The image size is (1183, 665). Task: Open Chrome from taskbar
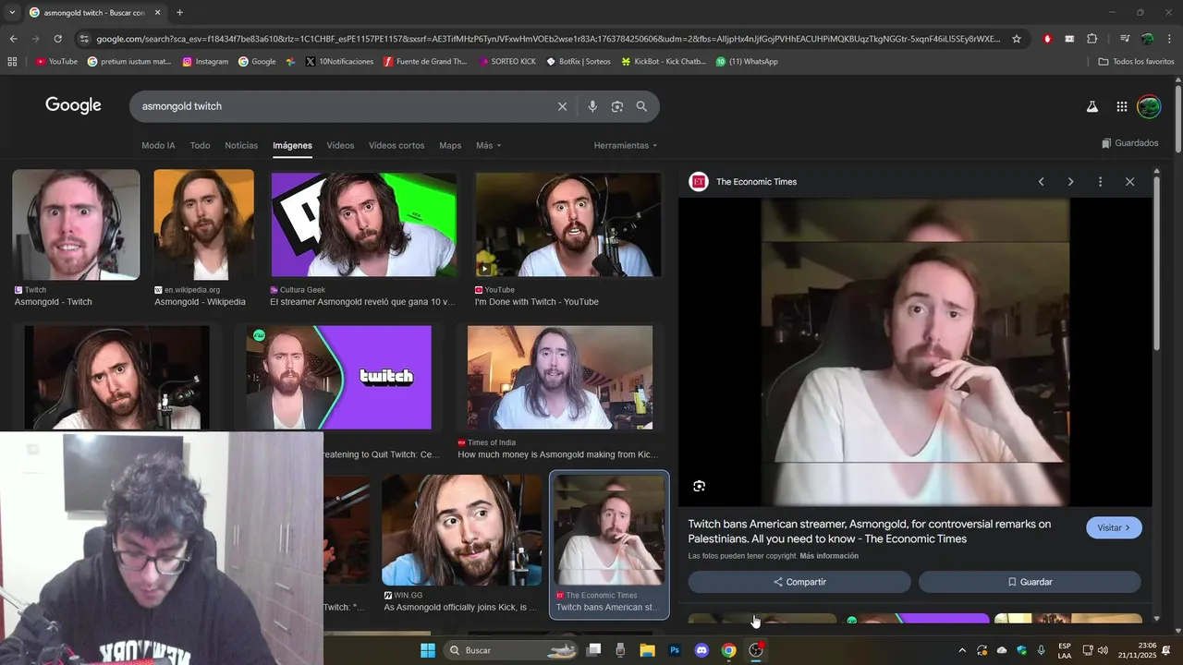(728, 650)
